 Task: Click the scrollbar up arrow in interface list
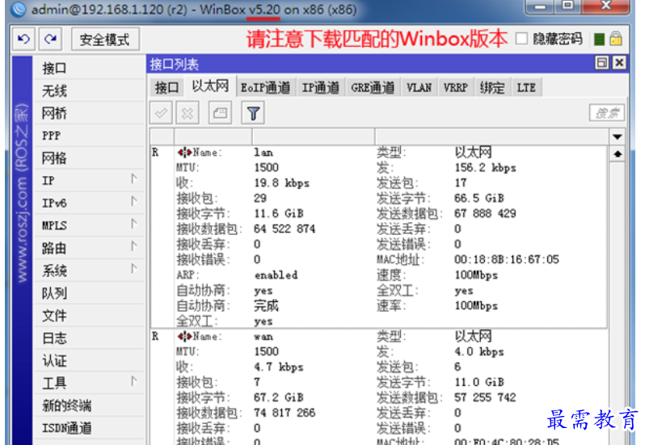tap(618, 153)
